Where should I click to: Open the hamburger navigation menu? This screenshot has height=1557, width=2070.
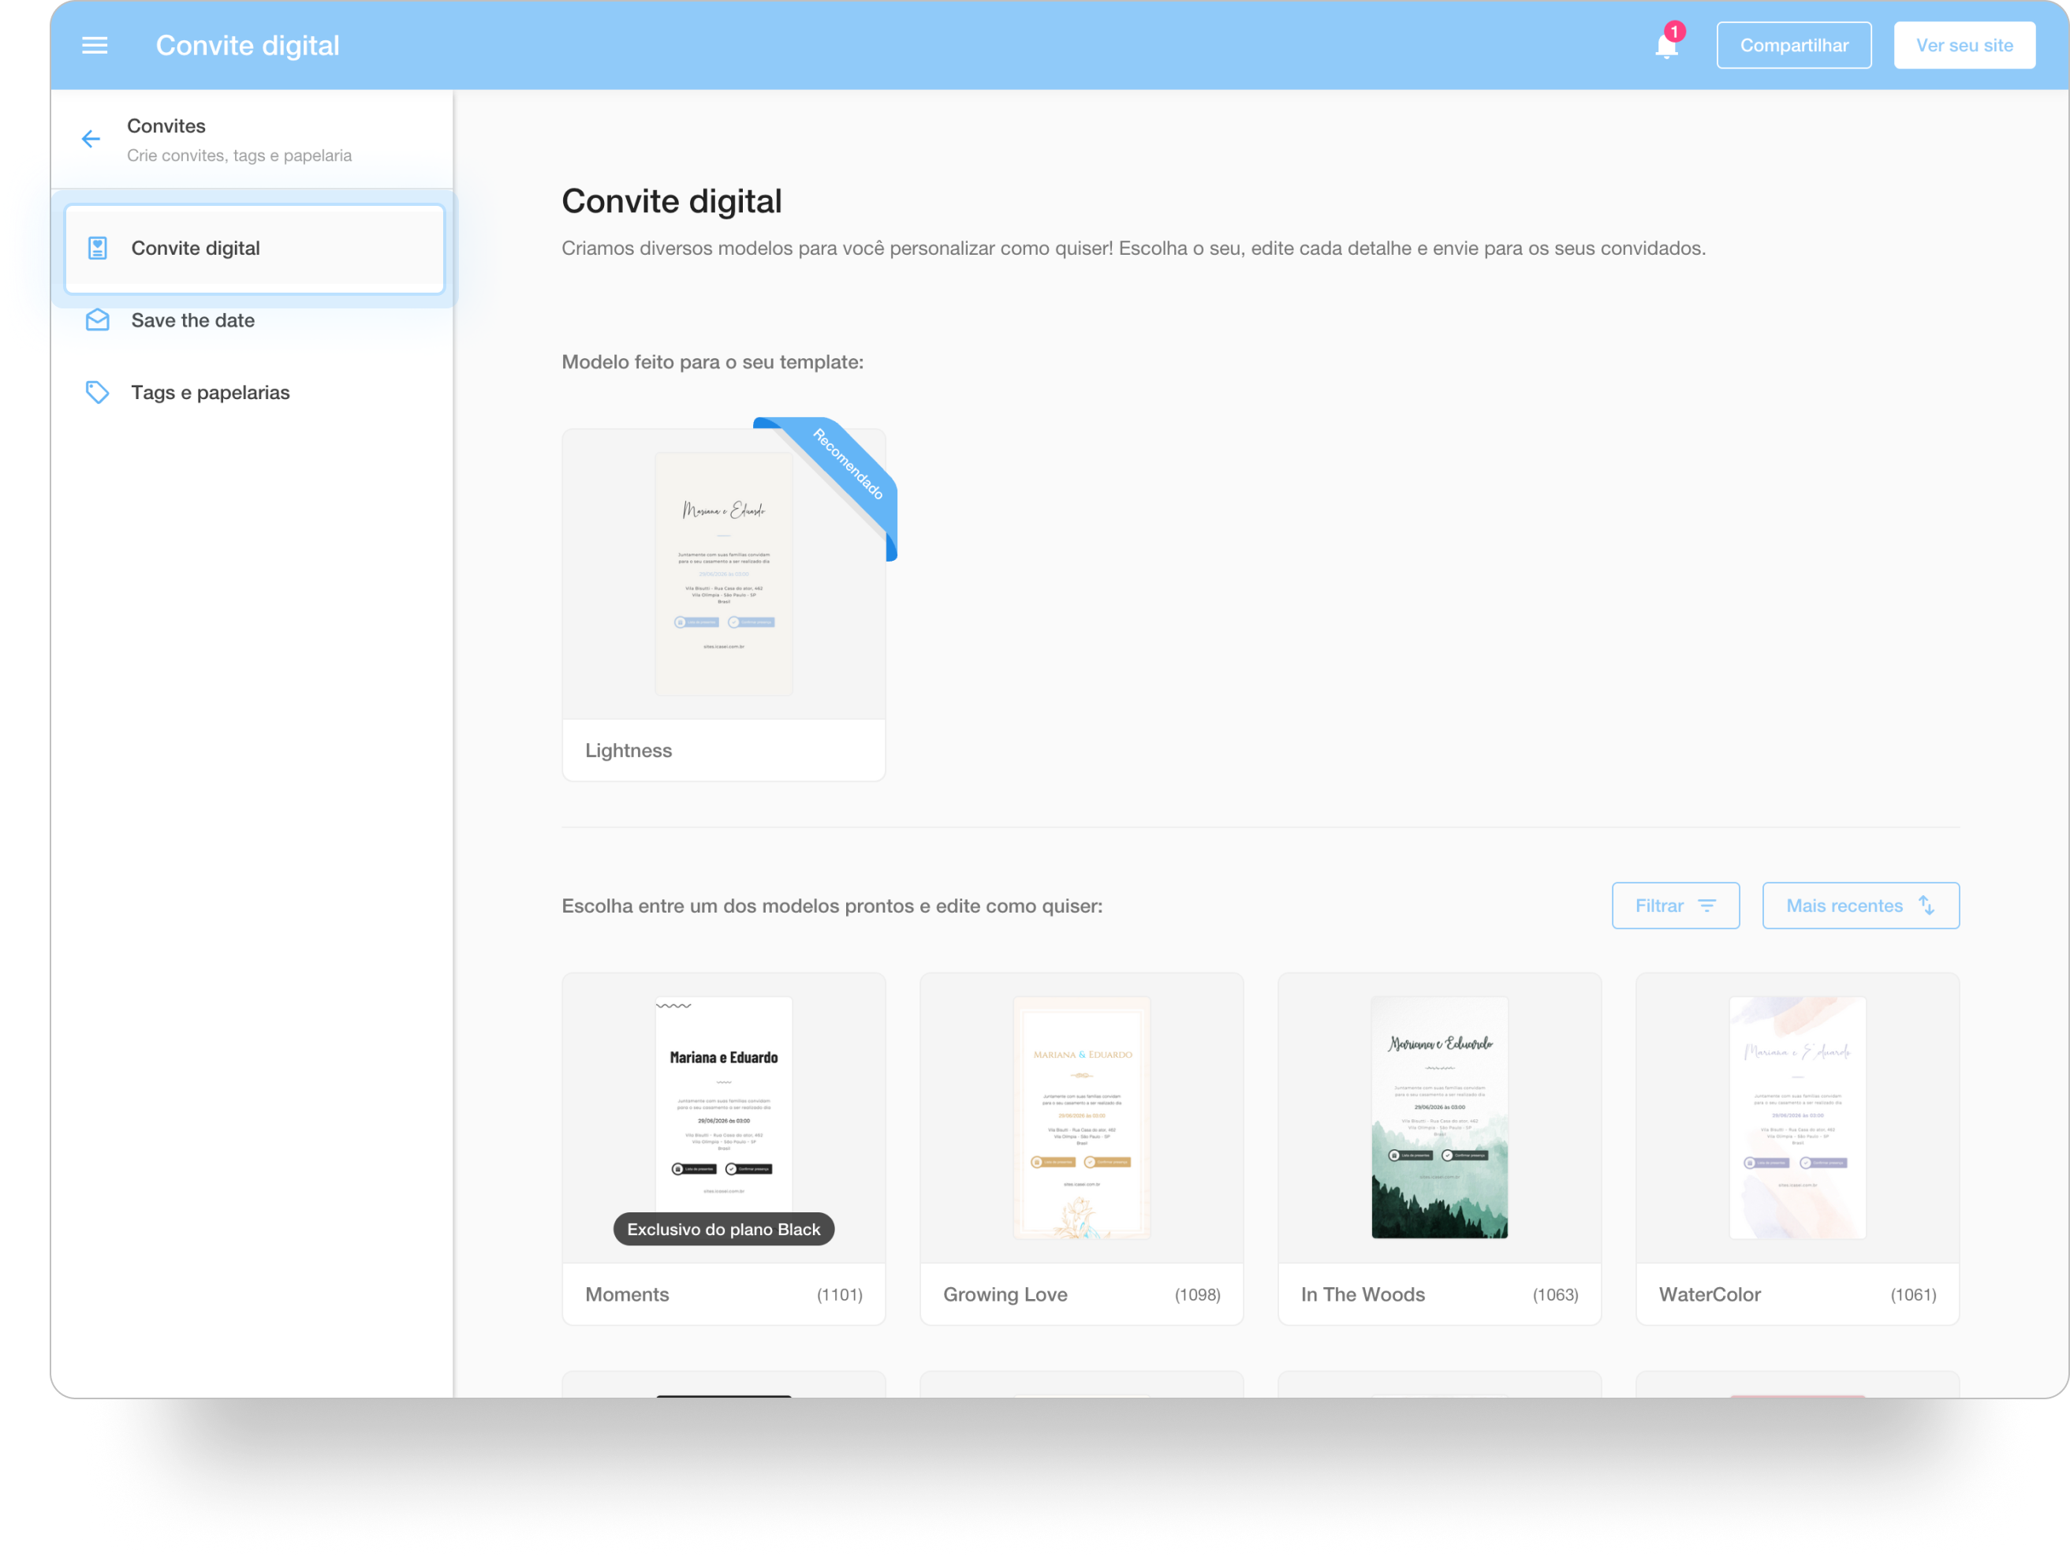pyautogui.click(x=95, y=45)
